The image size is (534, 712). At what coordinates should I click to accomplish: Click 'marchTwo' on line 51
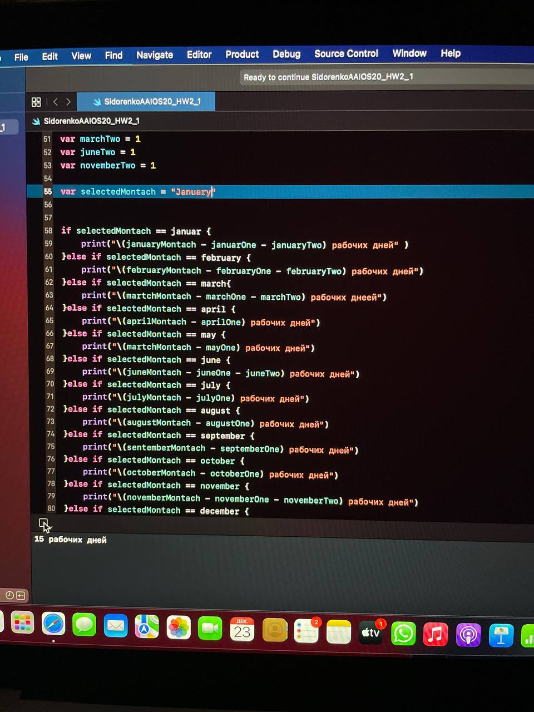click(100, 139)
